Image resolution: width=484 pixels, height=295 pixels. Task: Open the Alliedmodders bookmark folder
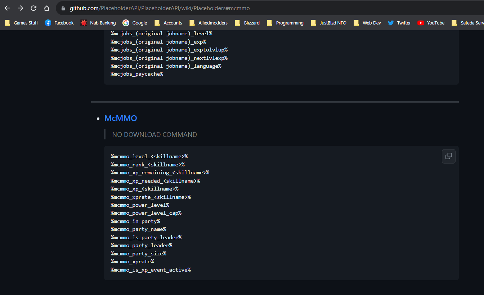point(209,23)
